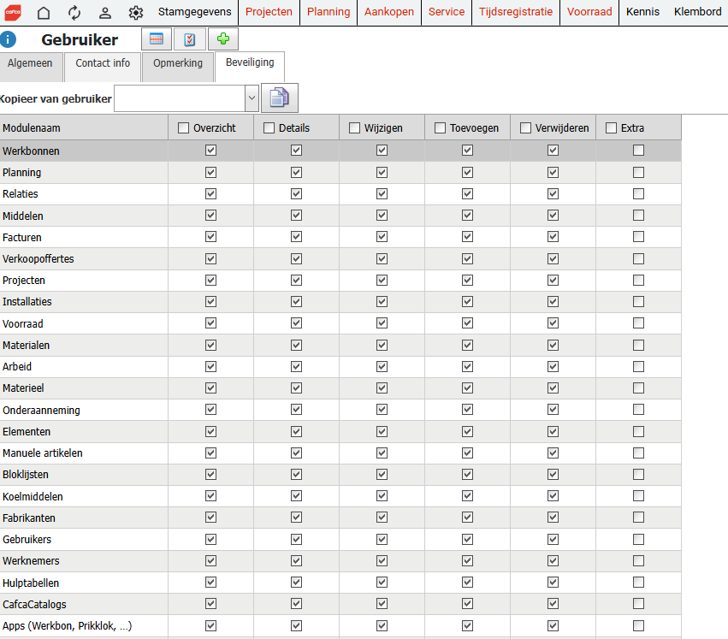The height and width of the screenshot is (639, 728).
Task: Open the Service menu
Action: [447, 12]
